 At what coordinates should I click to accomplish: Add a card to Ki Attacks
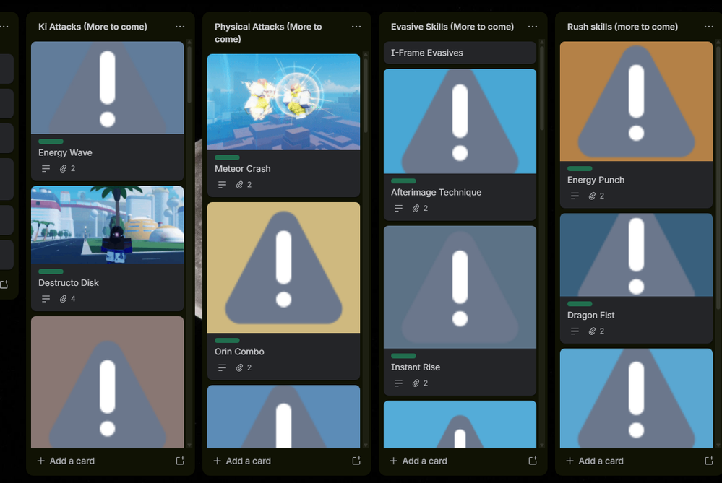click(x=66, y=461)
